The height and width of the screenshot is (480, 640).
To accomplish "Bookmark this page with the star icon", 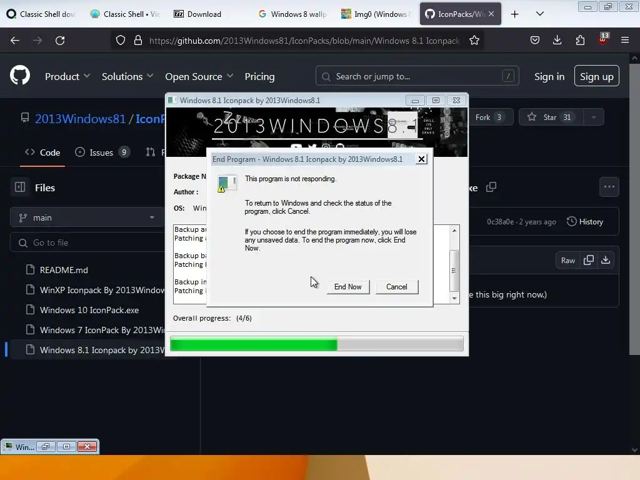I will click(x=474, y=41).
